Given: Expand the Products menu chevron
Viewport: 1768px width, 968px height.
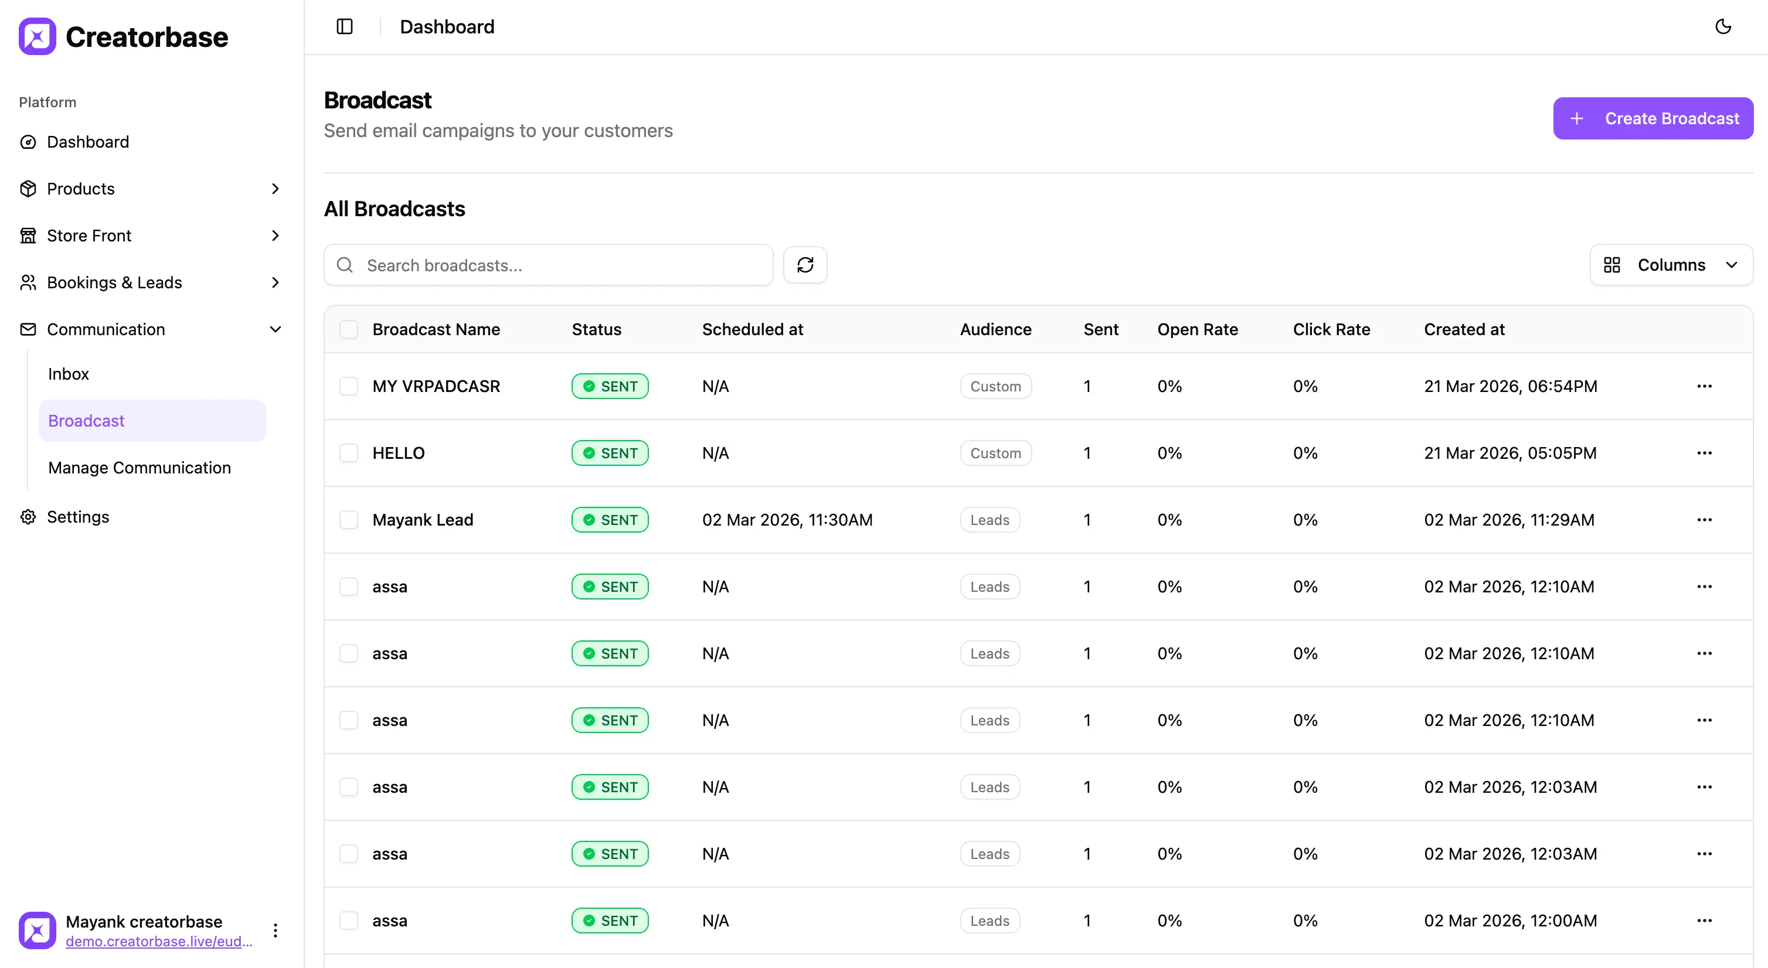Looking at the screenshot, I should click(x=275, y=189).
